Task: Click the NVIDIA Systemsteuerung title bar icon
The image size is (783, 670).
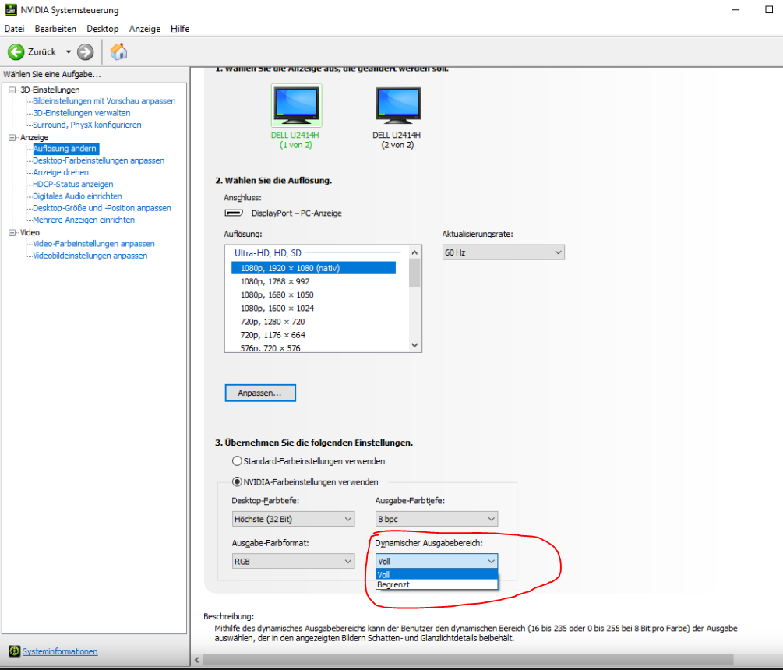Action: click(10, 9)
